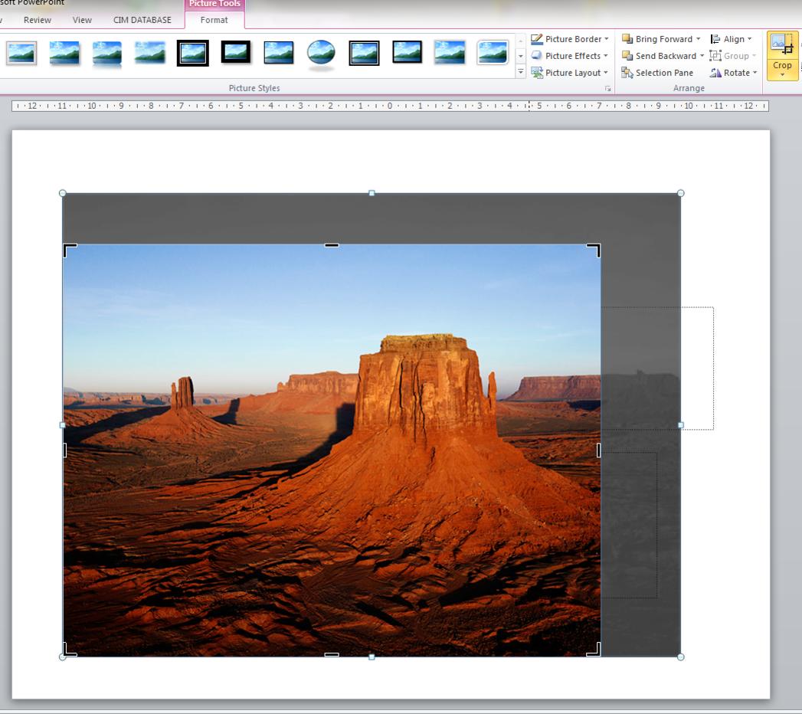Screen dimensions: 802x714
Task: Click the Picture Effects icon
Action: coord(536,56)
